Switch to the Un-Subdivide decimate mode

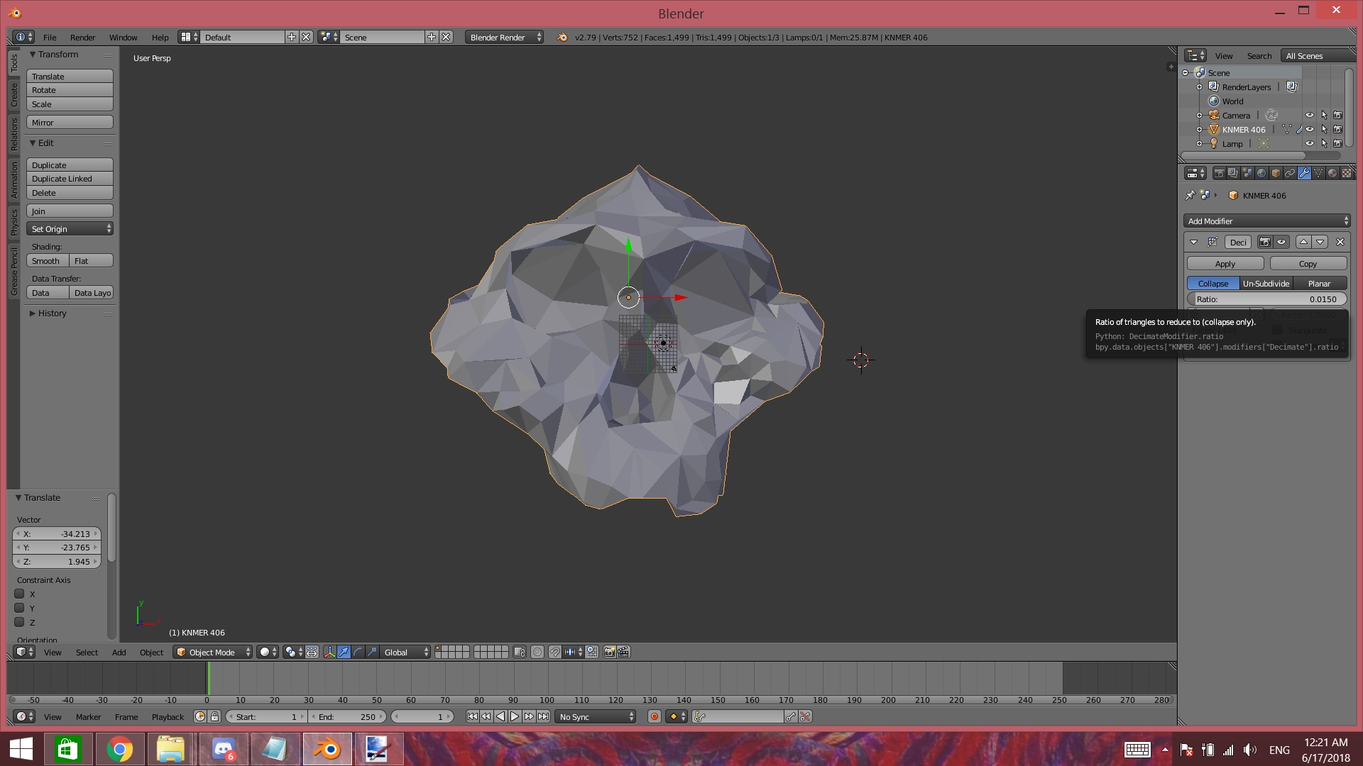coord(1266,283)
